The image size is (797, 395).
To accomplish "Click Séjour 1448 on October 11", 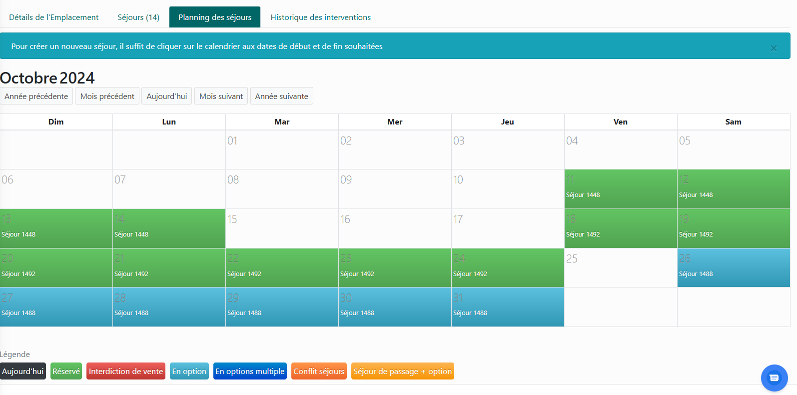I will pos(583,194).
